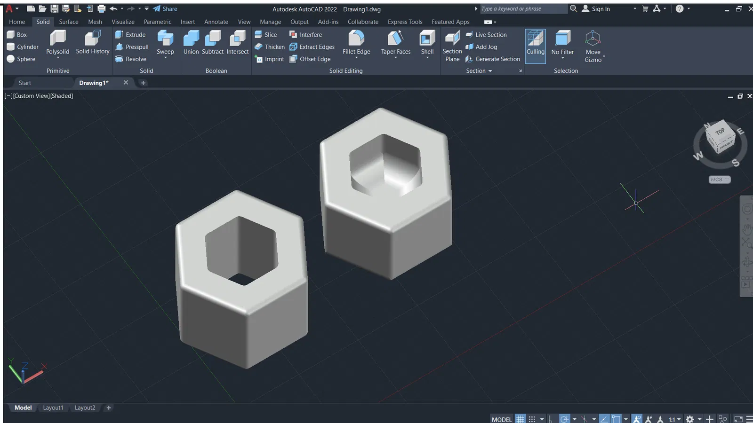Add a new drawing tab

pyautogui.click(x=144, y=83)
